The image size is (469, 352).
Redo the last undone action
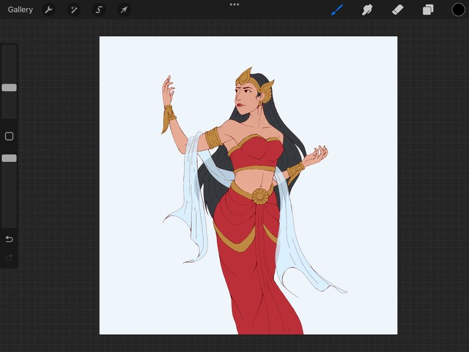9,257
